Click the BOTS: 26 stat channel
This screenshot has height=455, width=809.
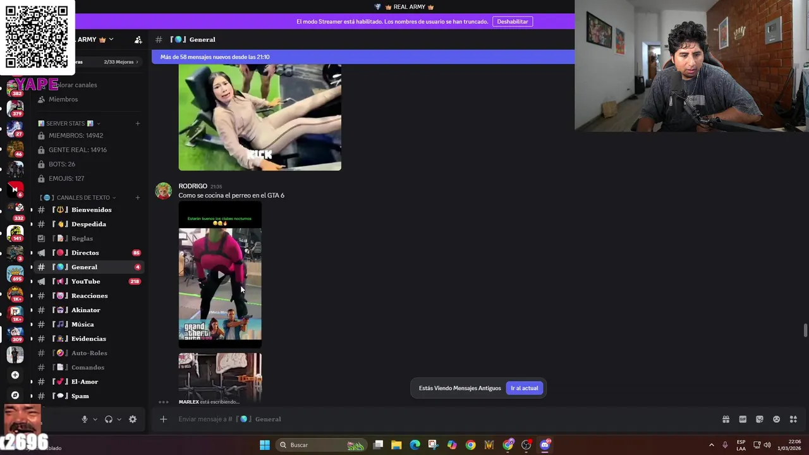click(88, 164)
